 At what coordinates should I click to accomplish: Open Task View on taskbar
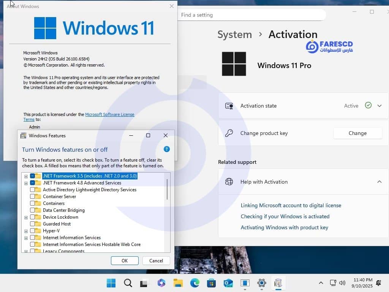click(144, 283)
